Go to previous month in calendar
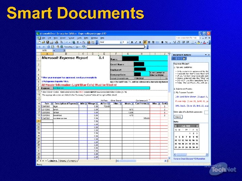The image size is (242, 181). click(176, 126)
